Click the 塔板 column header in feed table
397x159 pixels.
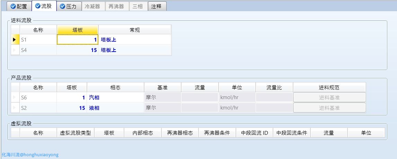[78, 30]
